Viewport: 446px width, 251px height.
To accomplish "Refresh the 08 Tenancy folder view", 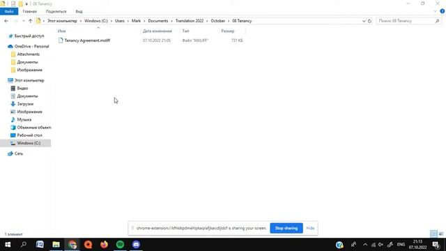I will click(369, 21).
